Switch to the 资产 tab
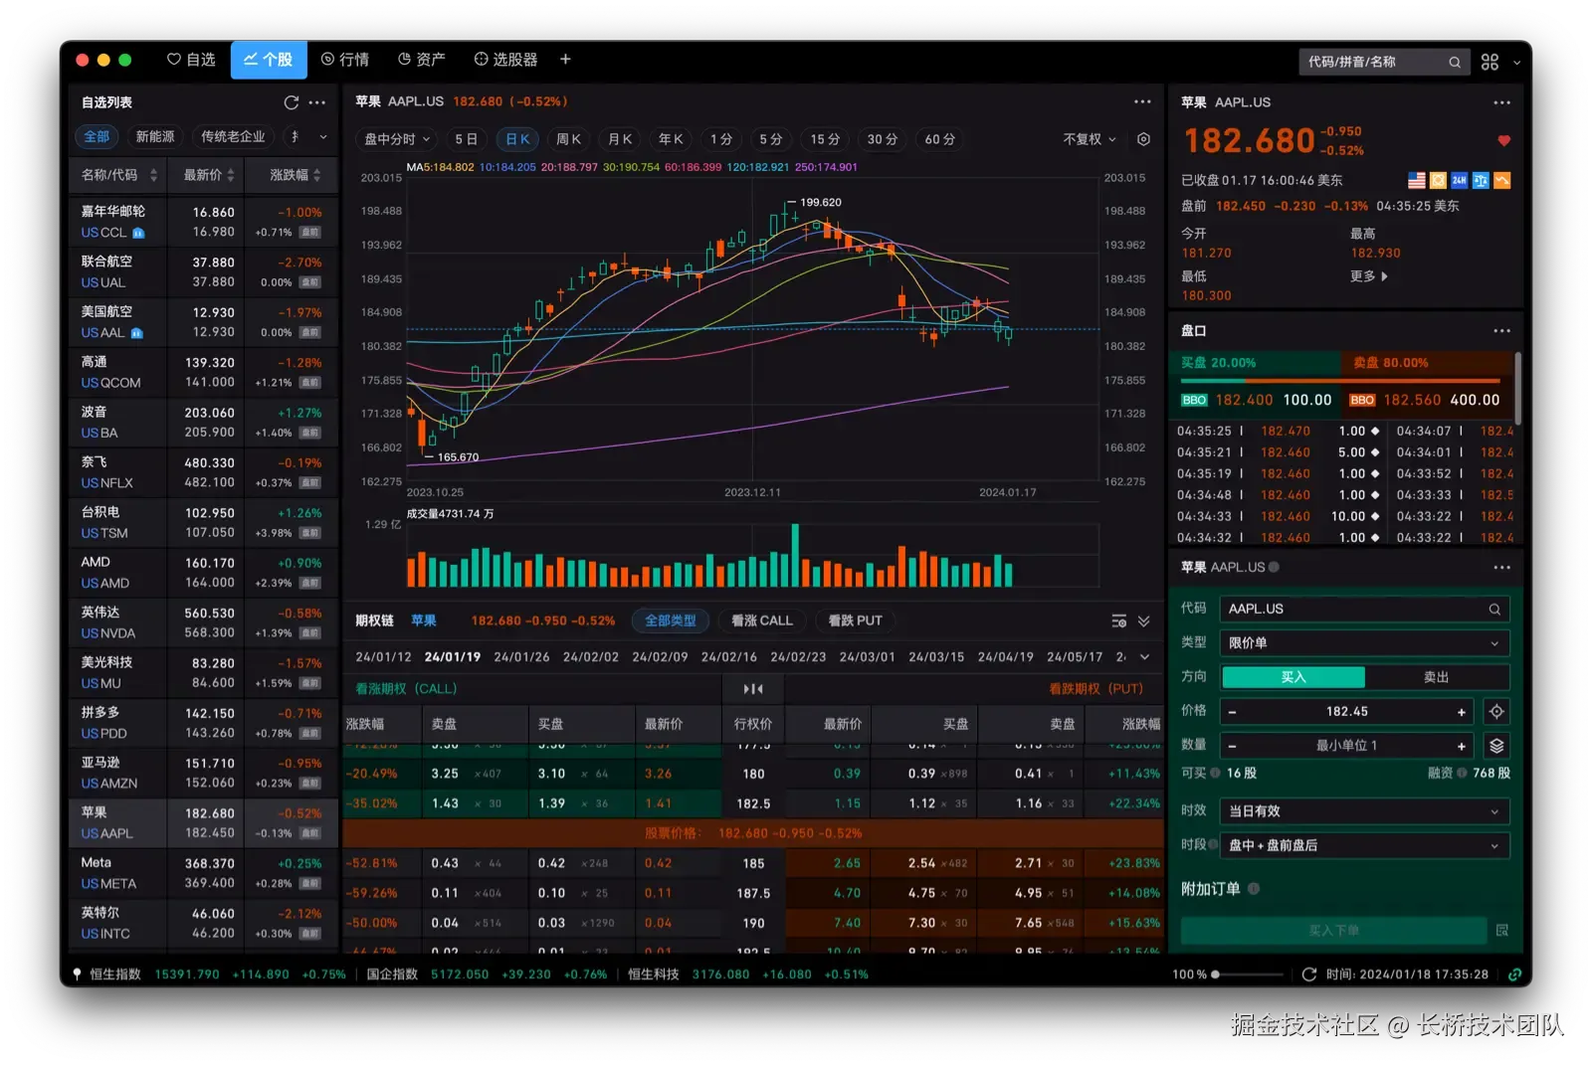Viewport: 1592px width, 1066px height. click(421, 60)
